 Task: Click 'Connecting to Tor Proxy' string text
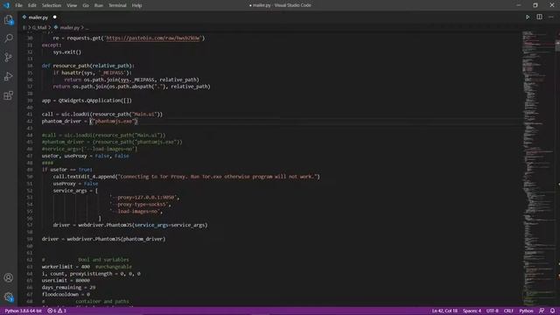[x=218, y=177]
